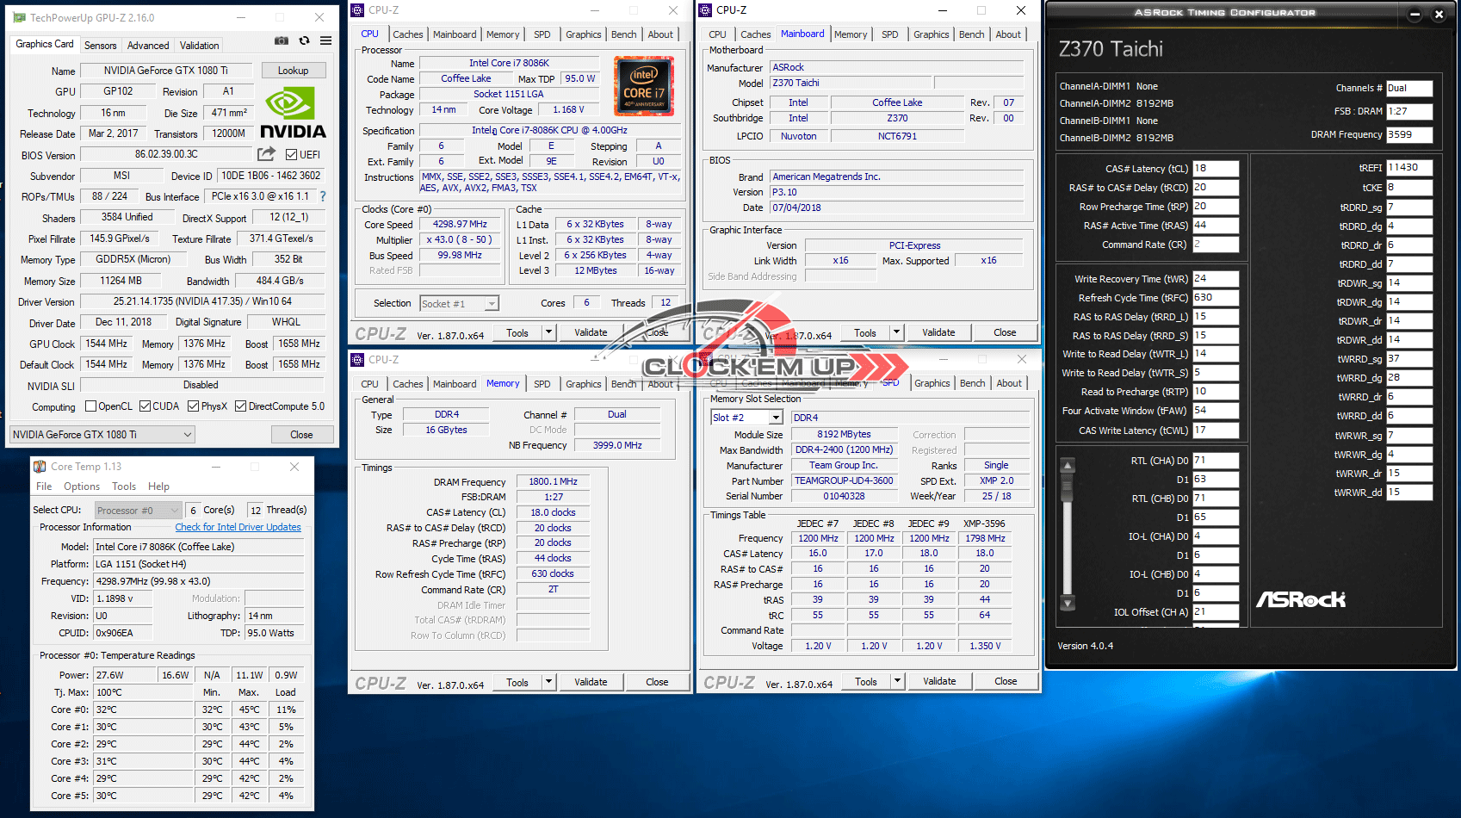Click the tREFI value field
Viewport: 1461px width, 818px height.
click(1408, 168)
